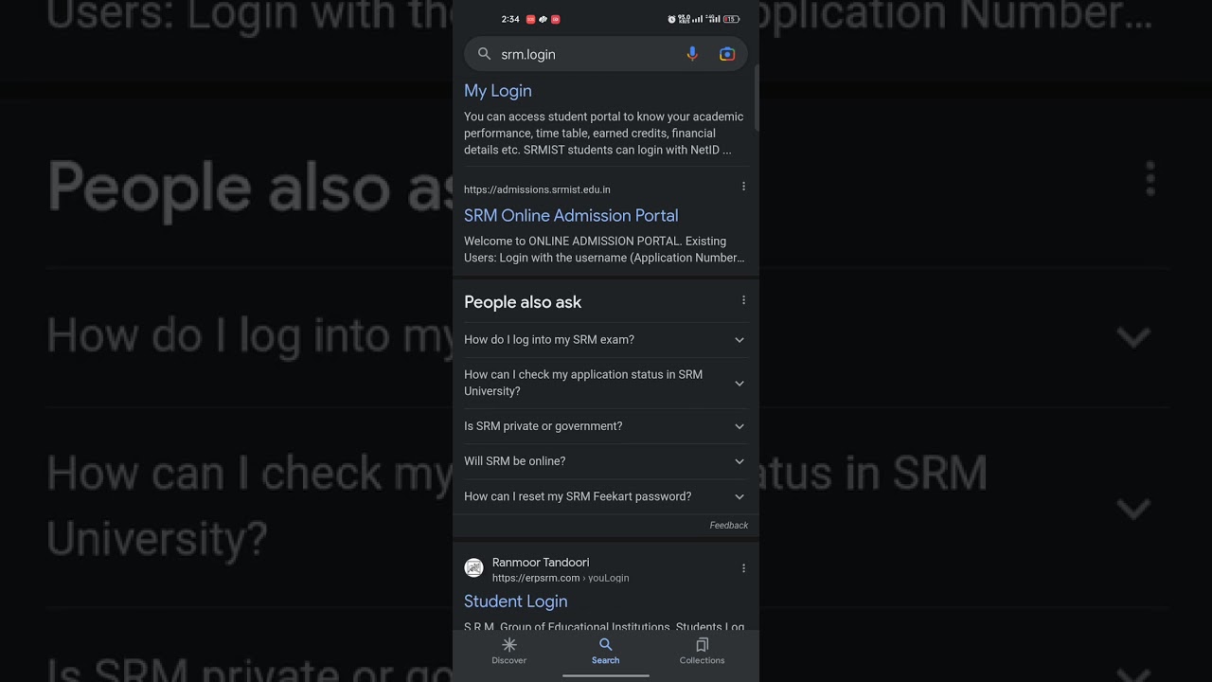Tap the snippet starting 'You can access student portal'
The height and width of the screenshot is (682, 1212).
point(604,134)
